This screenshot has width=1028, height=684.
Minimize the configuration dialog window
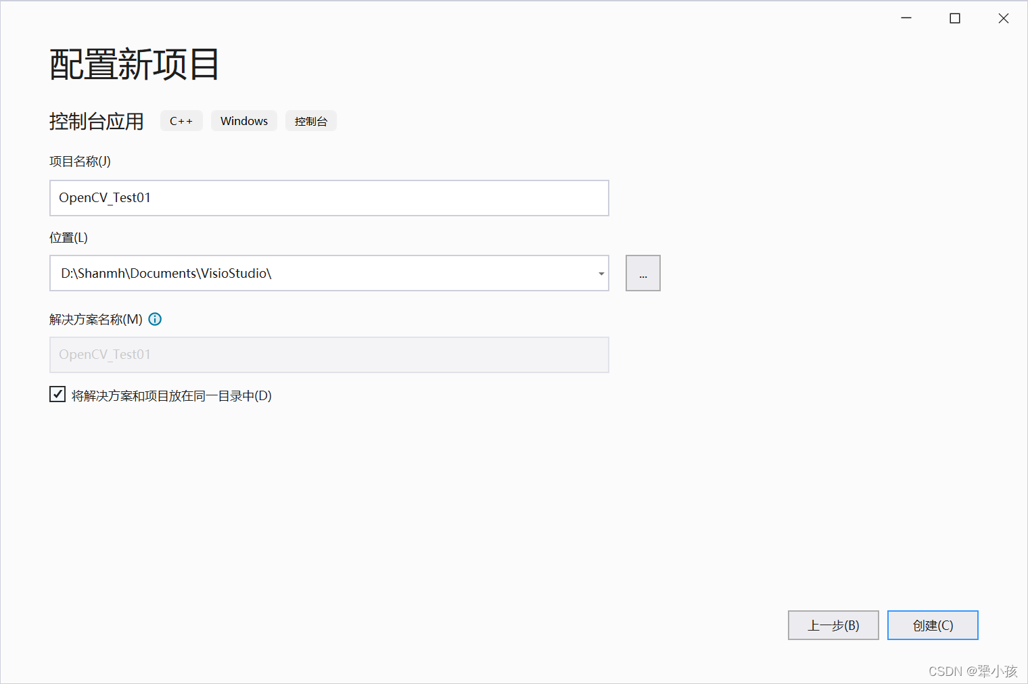tap(906, 18)
